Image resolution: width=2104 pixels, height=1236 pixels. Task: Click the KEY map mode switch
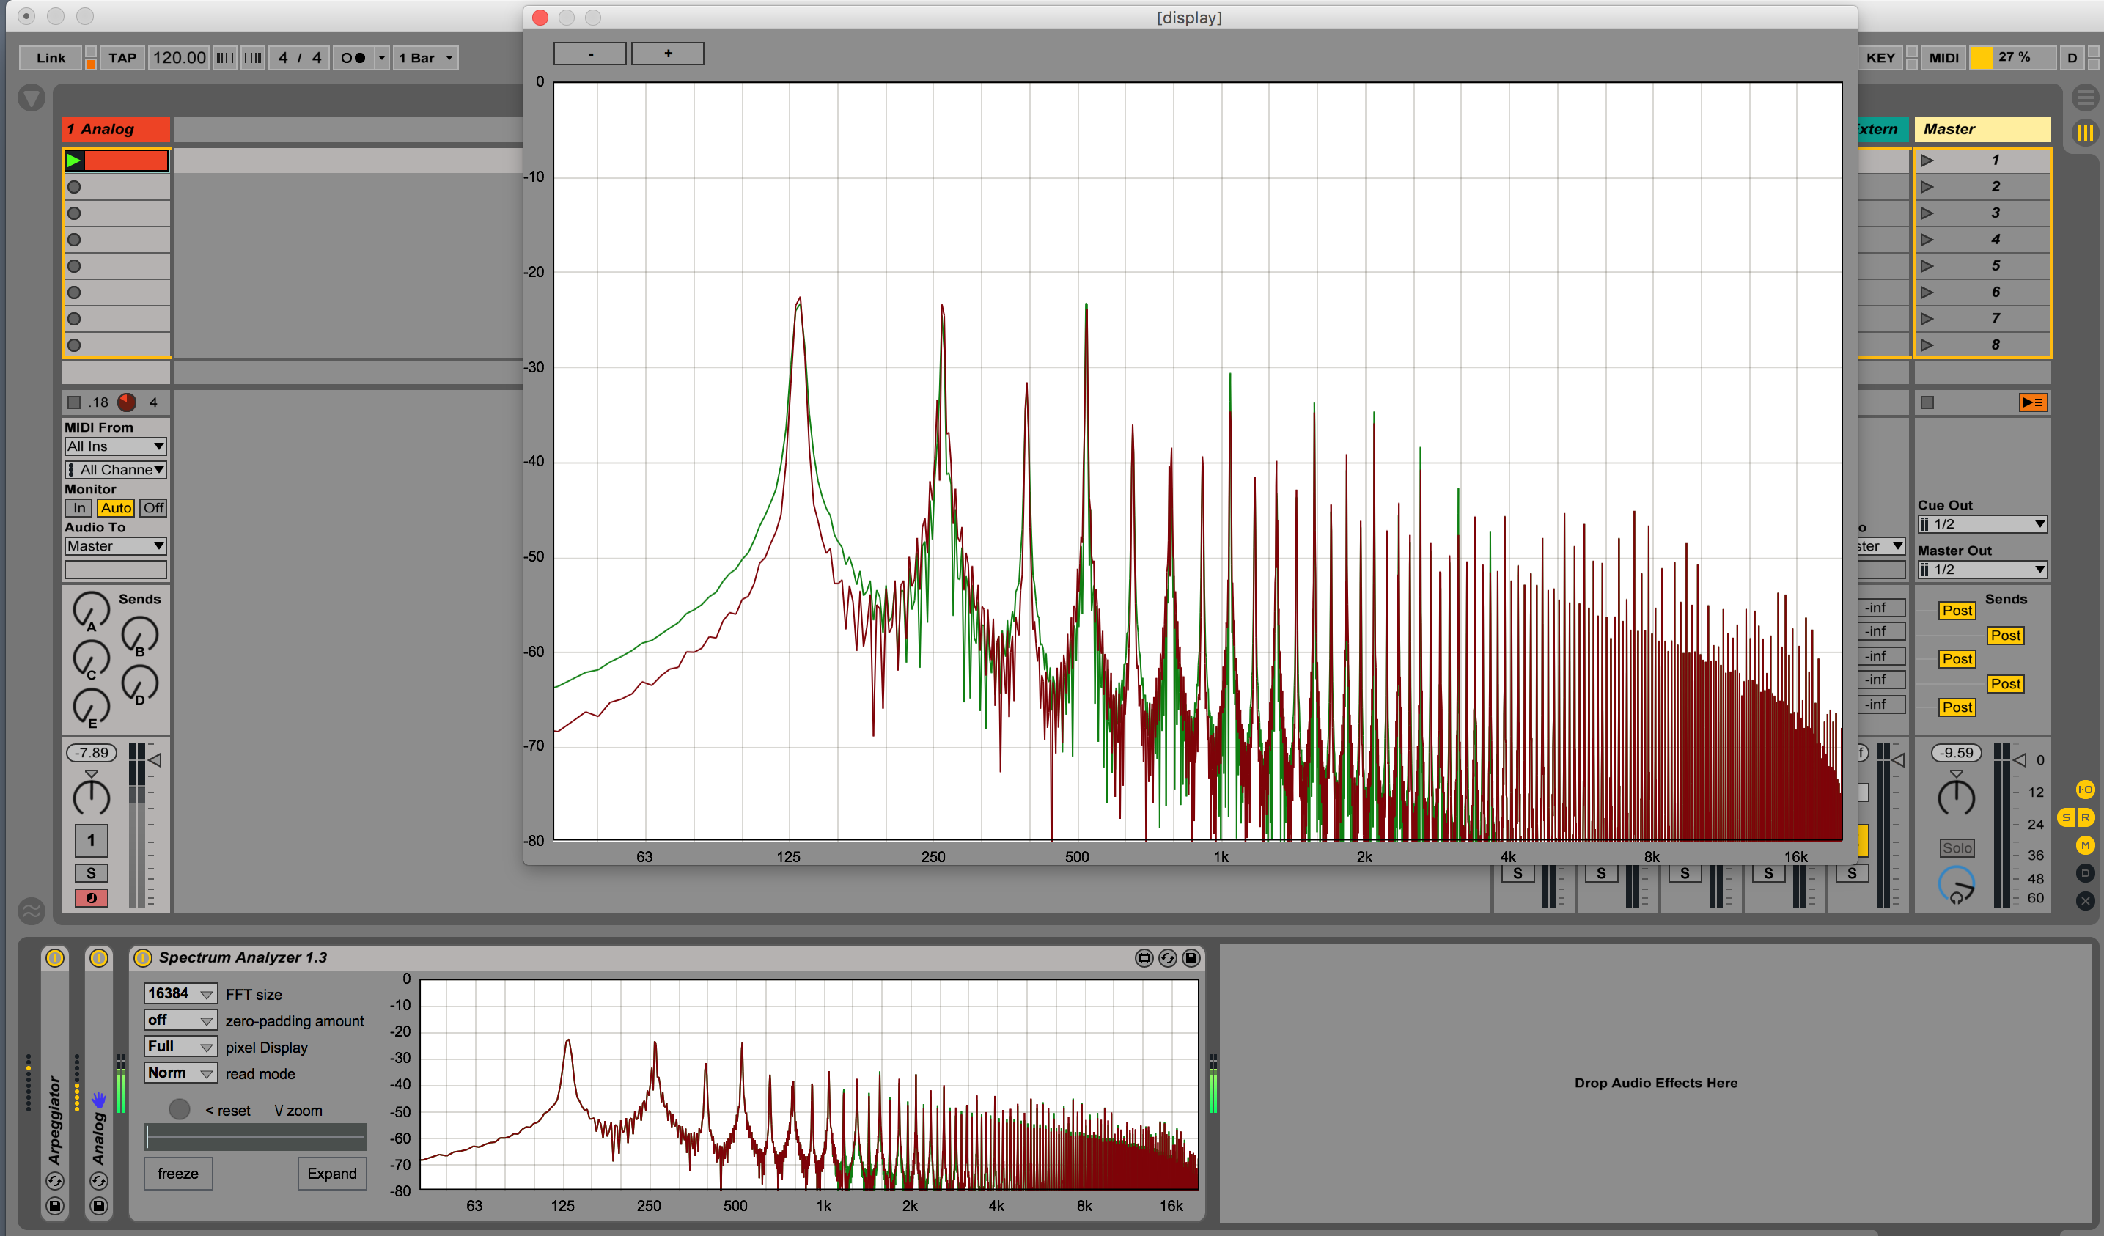click(1880, 58)
